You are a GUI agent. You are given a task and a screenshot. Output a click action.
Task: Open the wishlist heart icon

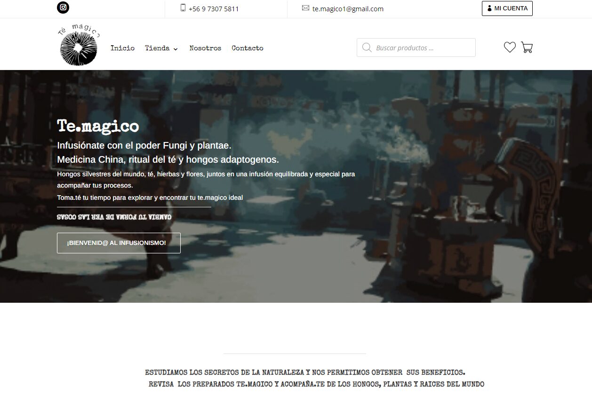point(510,47)
